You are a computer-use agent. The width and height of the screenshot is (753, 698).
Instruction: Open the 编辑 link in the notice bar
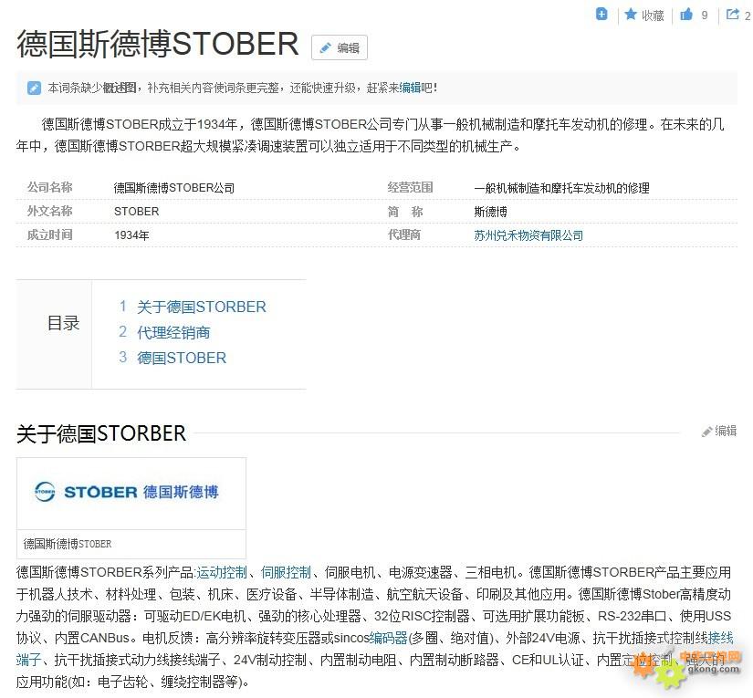tap(410, 88)
